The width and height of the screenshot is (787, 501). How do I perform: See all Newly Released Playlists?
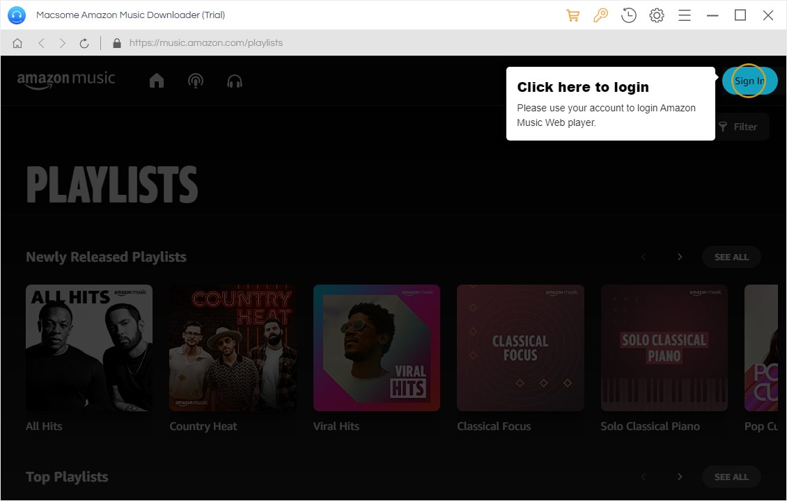[731, 257]
